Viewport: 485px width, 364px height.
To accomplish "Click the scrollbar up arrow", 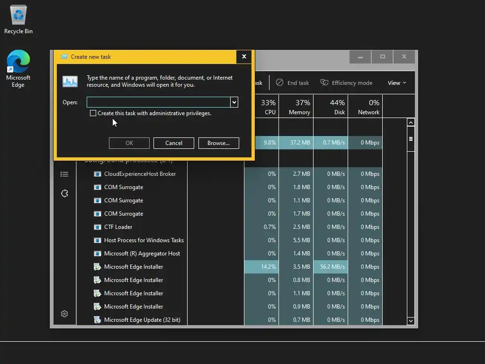I will [x=411, y=123].
